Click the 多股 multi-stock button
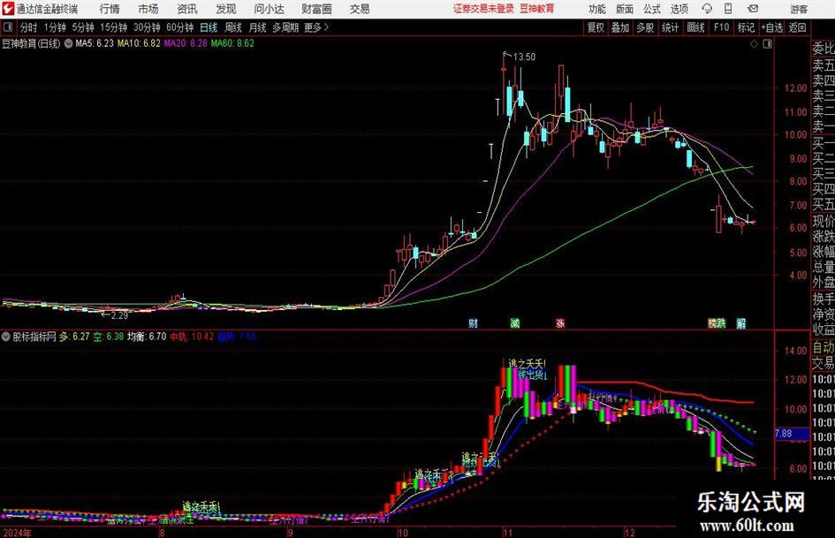The height and width of the screenshot is (538, 835). coord(645,27)
